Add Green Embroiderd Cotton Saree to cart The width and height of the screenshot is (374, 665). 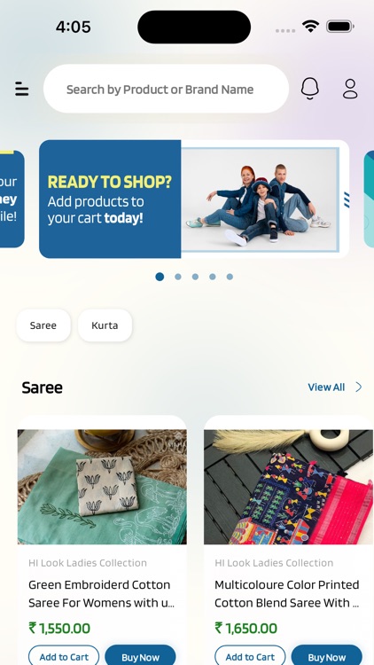pyautogui.click(x=64, y=656)
